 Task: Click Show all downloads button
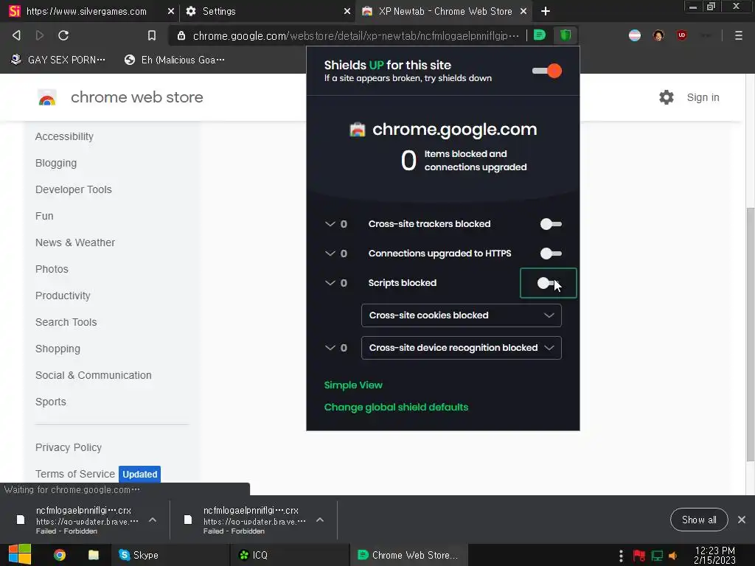[699, 520]
